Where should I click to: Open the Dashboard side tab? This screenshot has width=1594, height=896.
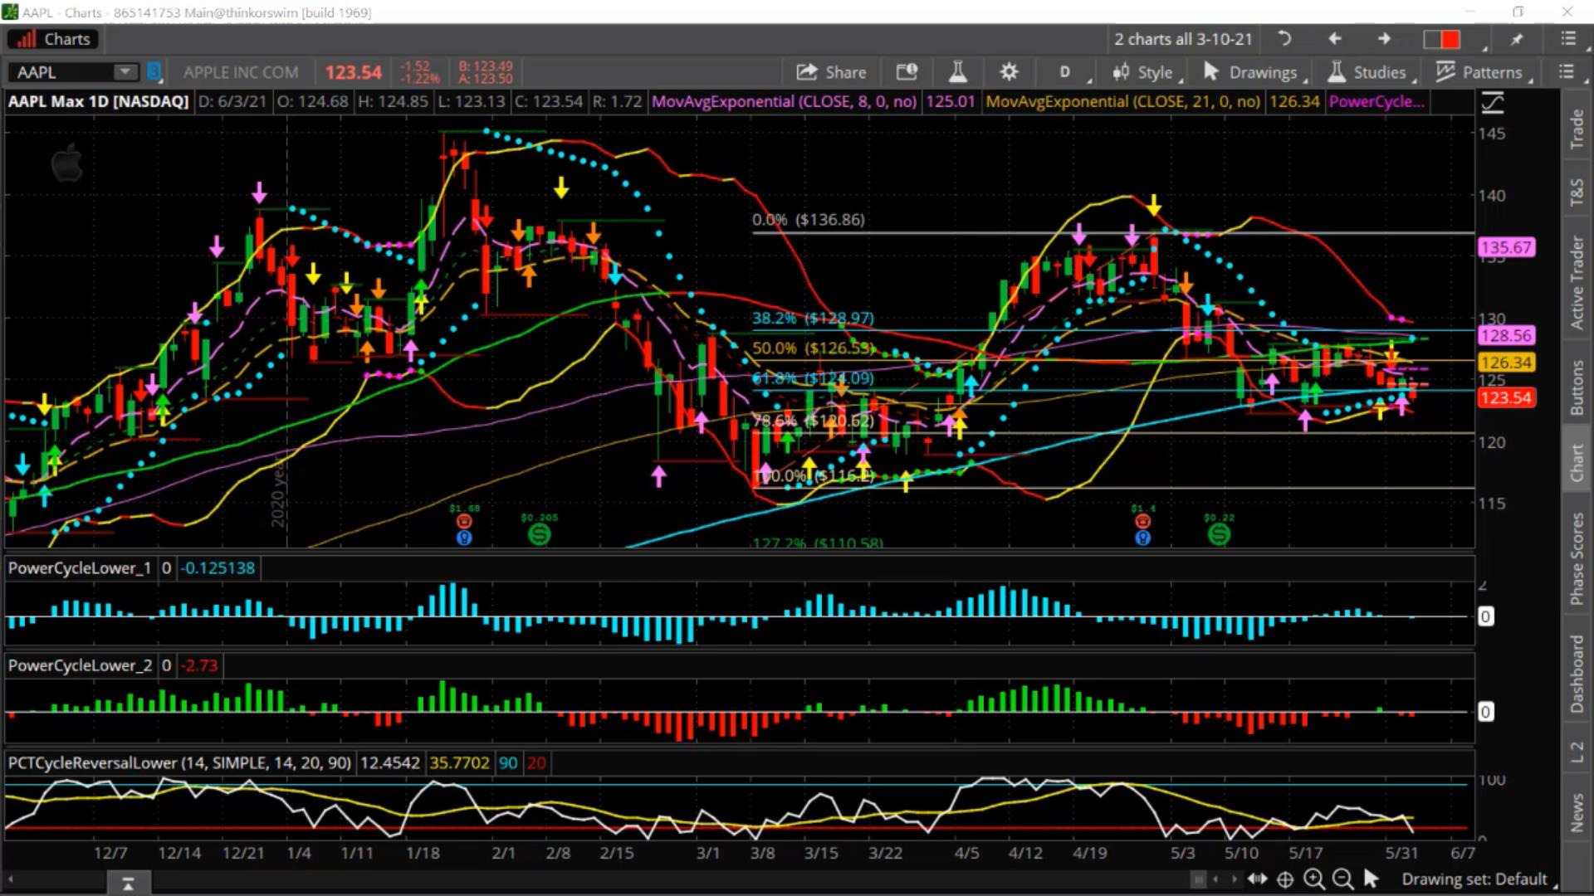pos(1576,674)
